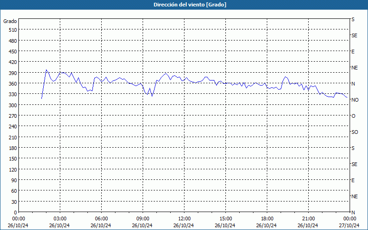Click the 'SO' compass direction label
368x230 pixels.
point(355,132)
